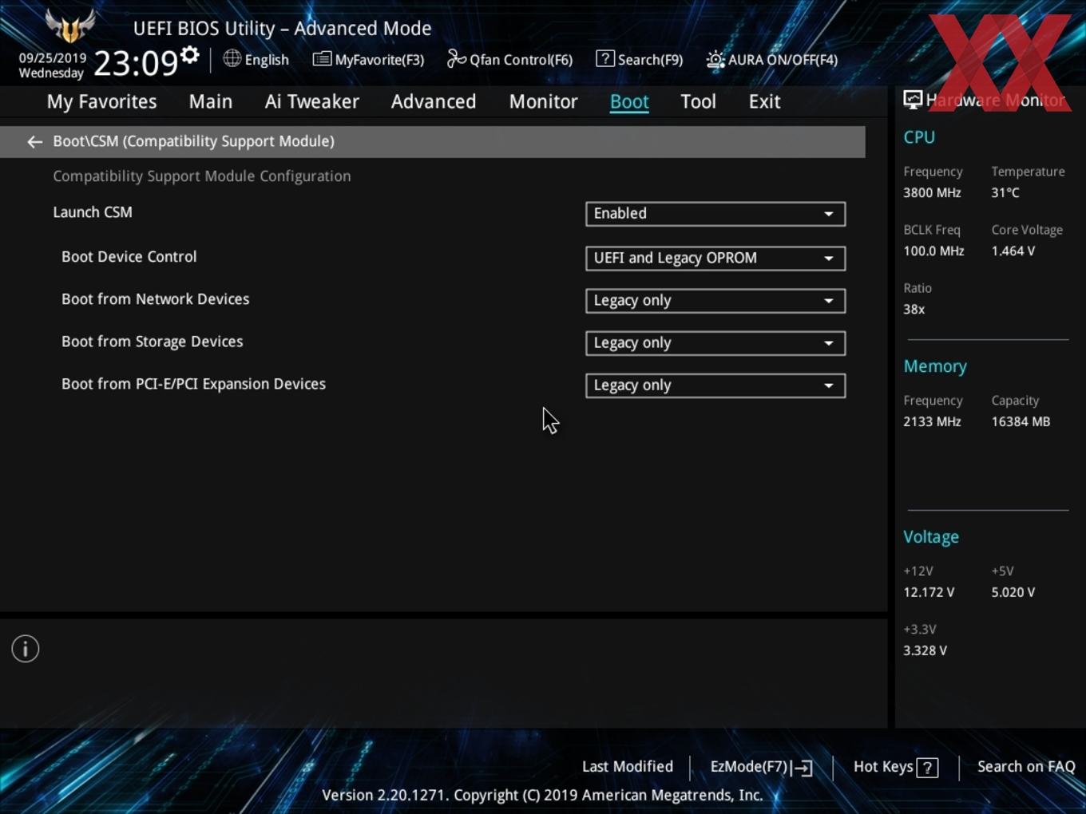Click the MyFavorite list icon

(x=322, y=59)
